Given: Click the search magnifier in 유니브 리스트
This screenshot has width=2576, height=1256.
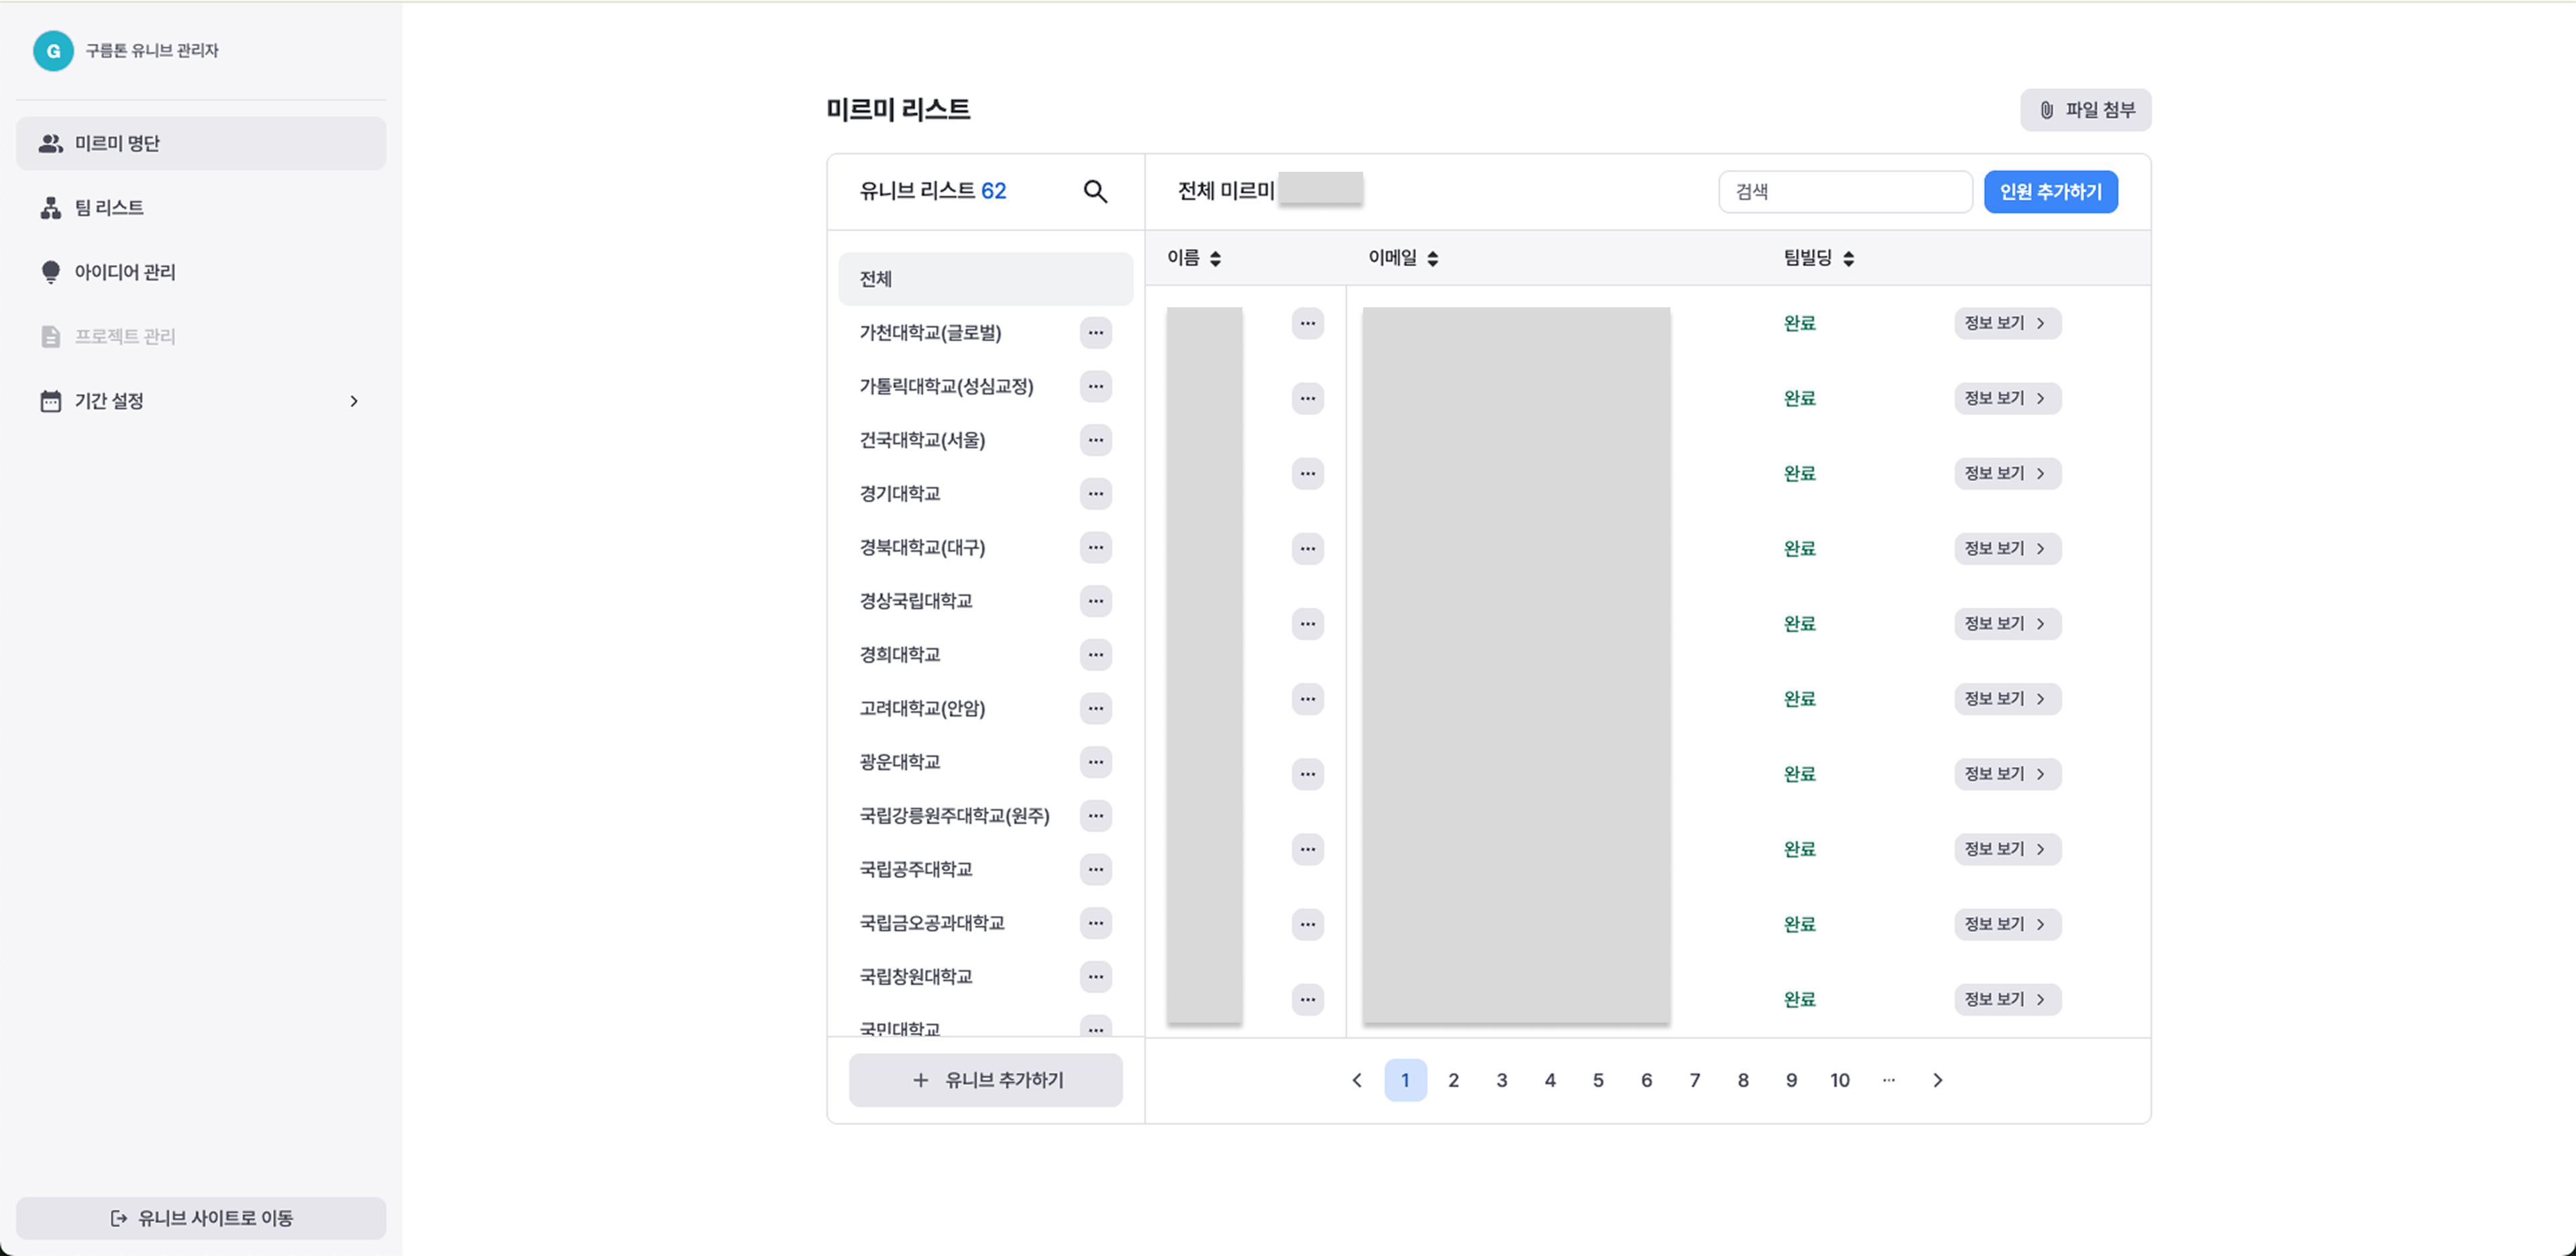Looking at the screenshot, I should tap(1095, 191).
